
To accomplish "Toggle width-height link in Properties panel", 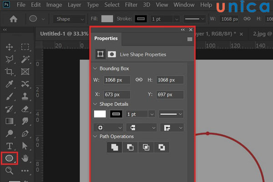I will pos(139,80).
